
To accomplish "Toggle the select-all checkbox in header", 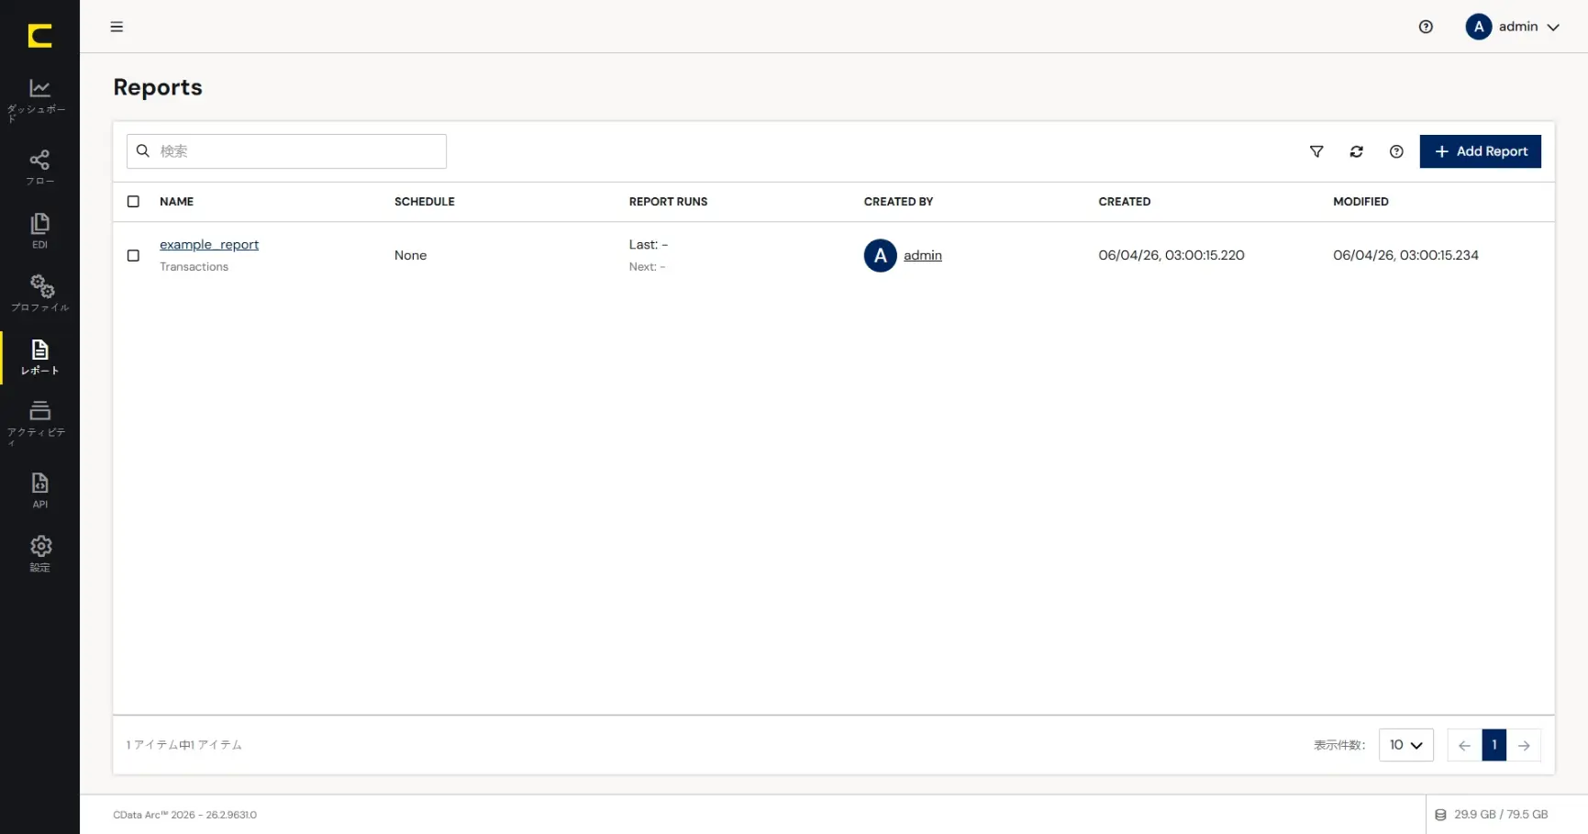I will tap(133, 201).
